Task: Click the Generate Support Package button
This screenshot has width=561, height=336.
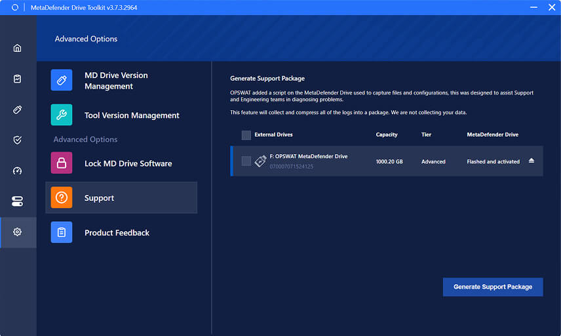Action: [493, 287]
